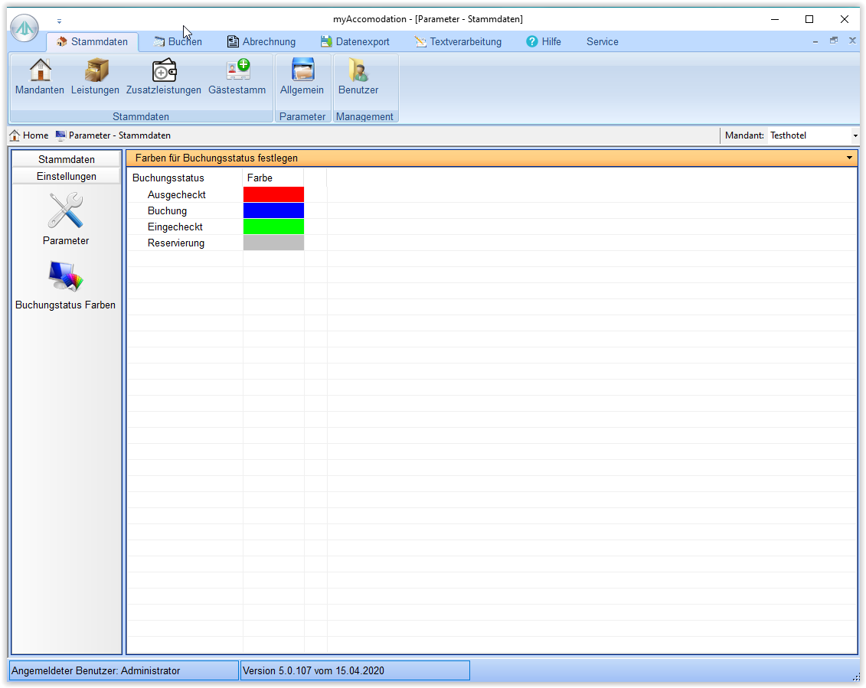Viewport: 866px width, 688px height.
Task: Click the red Ausgecheckt color swatch
Action: coord(273,194)
